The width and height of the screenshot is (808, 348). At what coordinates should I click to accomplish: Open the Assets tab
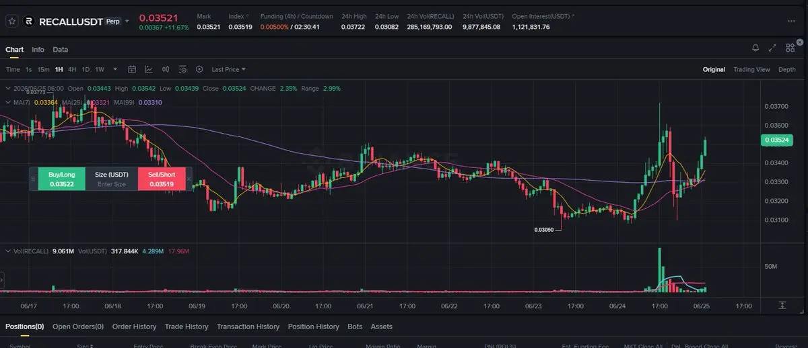click(382, 327)
